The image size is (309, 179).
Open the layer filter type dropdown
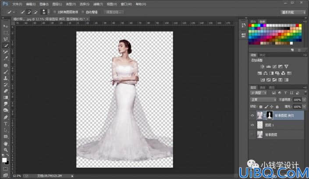pos(259,93)
